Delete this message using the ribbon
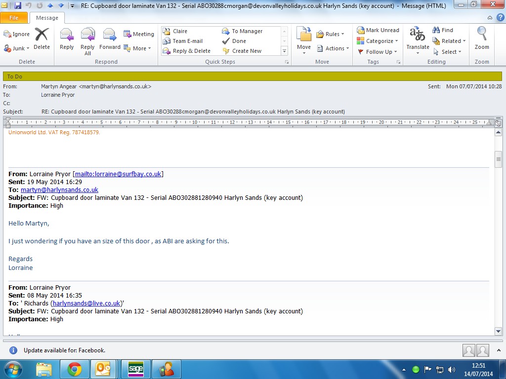 pyautogui.click(x=42, y=39)
